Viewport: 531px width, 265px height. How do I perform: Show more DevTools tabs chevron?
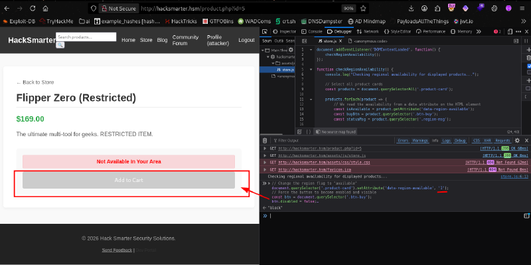click(479, 31)
